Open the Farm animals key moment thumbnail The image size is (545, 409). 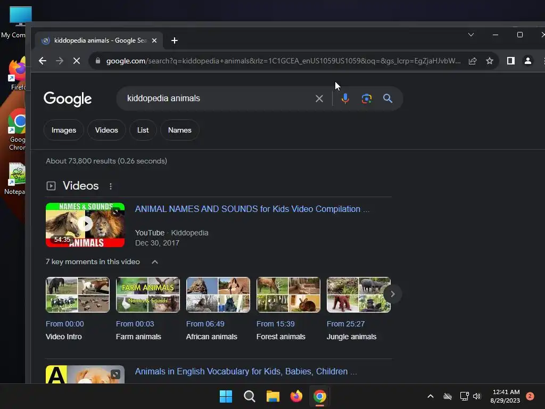148,295
